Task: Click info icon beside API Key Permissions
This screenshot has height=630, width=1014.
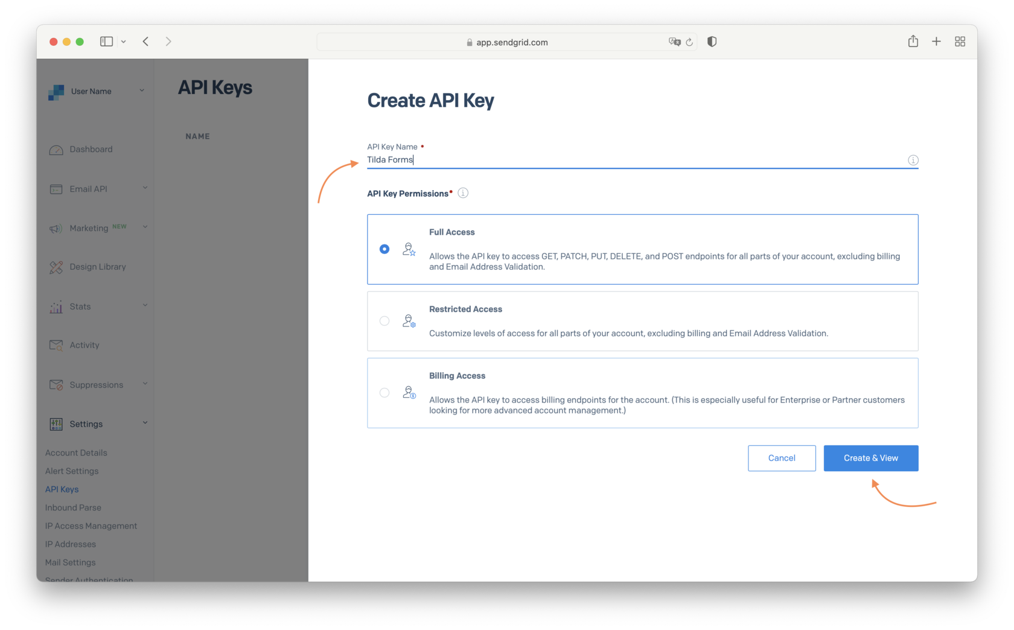Action: pyautogui.click(x=463, y=193)
